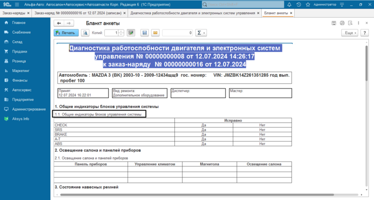
Task: Go back with the left arrow
Action: coord(59,23)
